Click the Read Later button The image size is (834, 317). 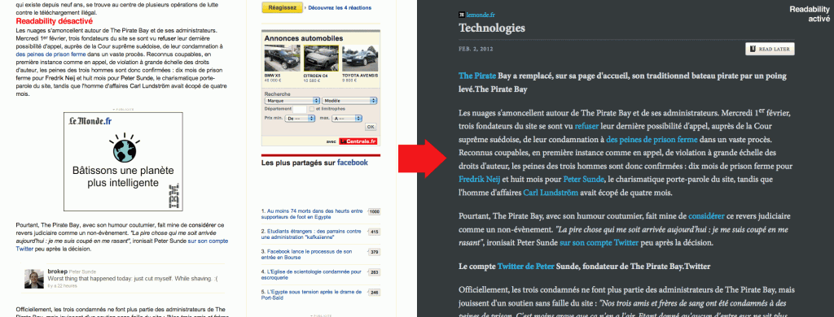(770, 49)
